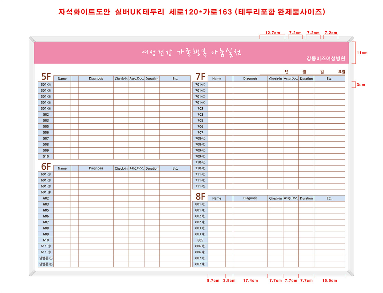Click the top-left corner mounting bracket
Image resolution: width=383 pixels, height=293 pixels.
pyautogui.click(x=32, y=40)
